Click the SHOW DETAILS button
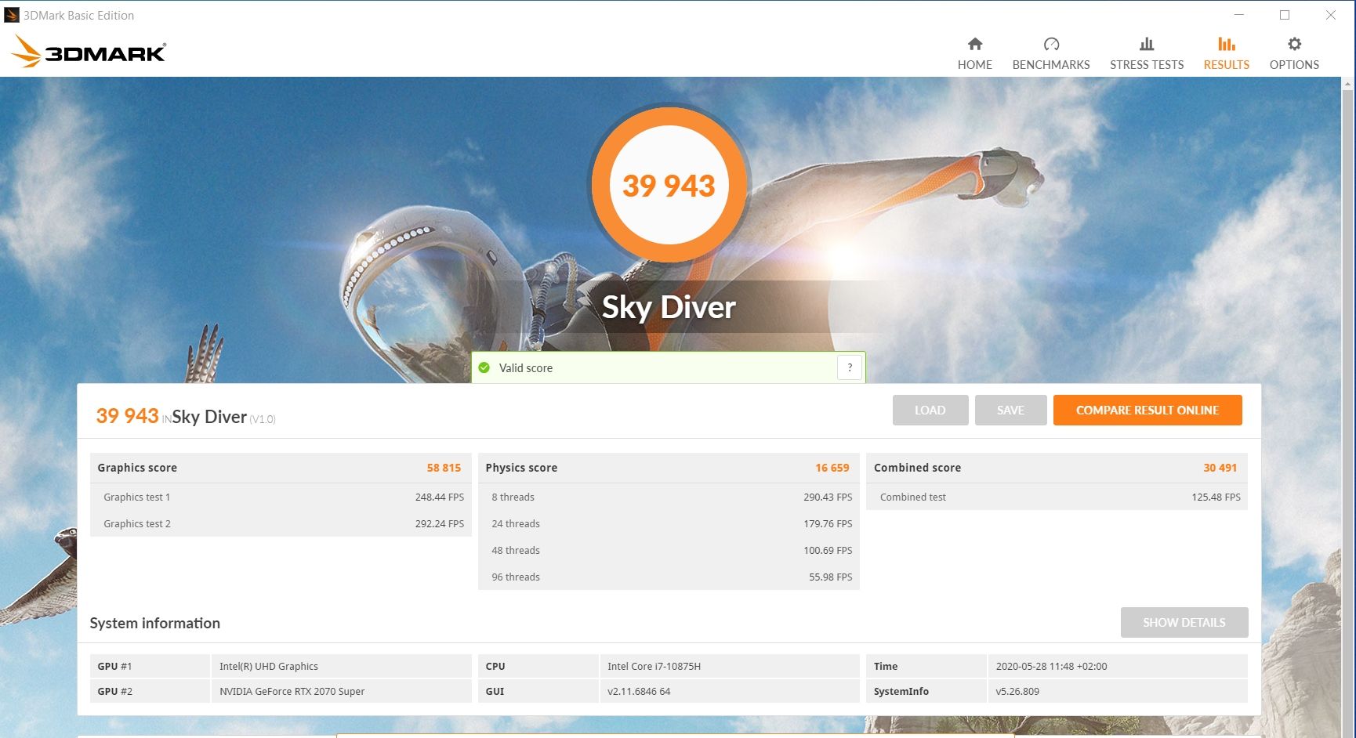 pos(1184,623)
